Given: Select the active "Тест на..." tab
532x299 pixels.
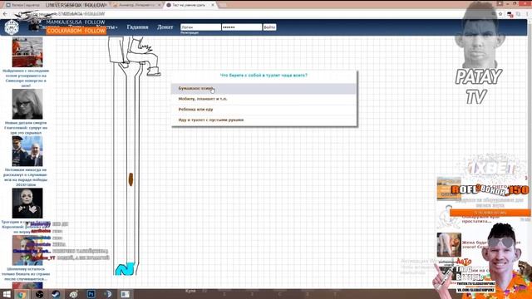Looking at the screenshot, I should [190, 5].
